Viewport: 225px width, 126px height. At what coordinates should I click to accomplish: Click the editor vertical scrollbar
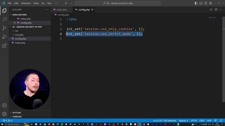click(x=224, y=59)
